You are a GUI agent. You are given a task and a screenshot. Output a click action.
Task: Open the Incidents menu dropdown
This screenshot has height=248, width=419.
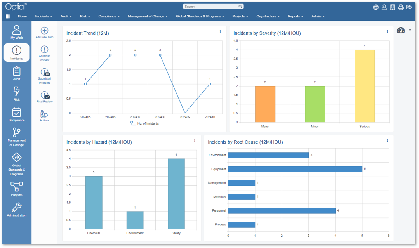click(43, 16)
